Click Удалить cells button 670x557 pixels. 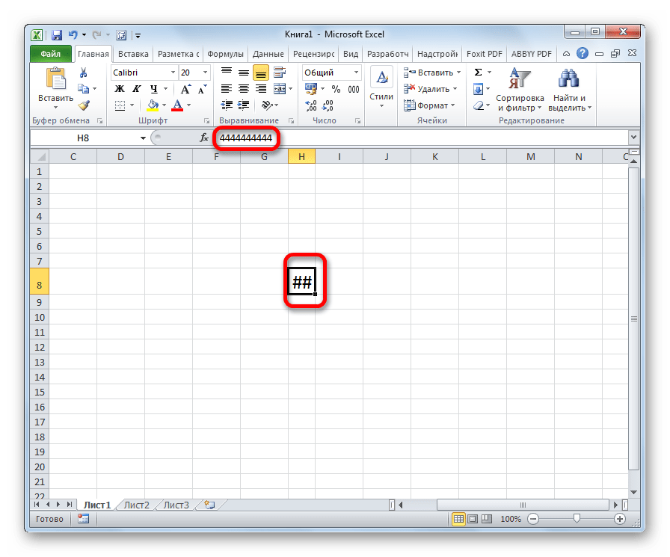(x=430, y=89)
